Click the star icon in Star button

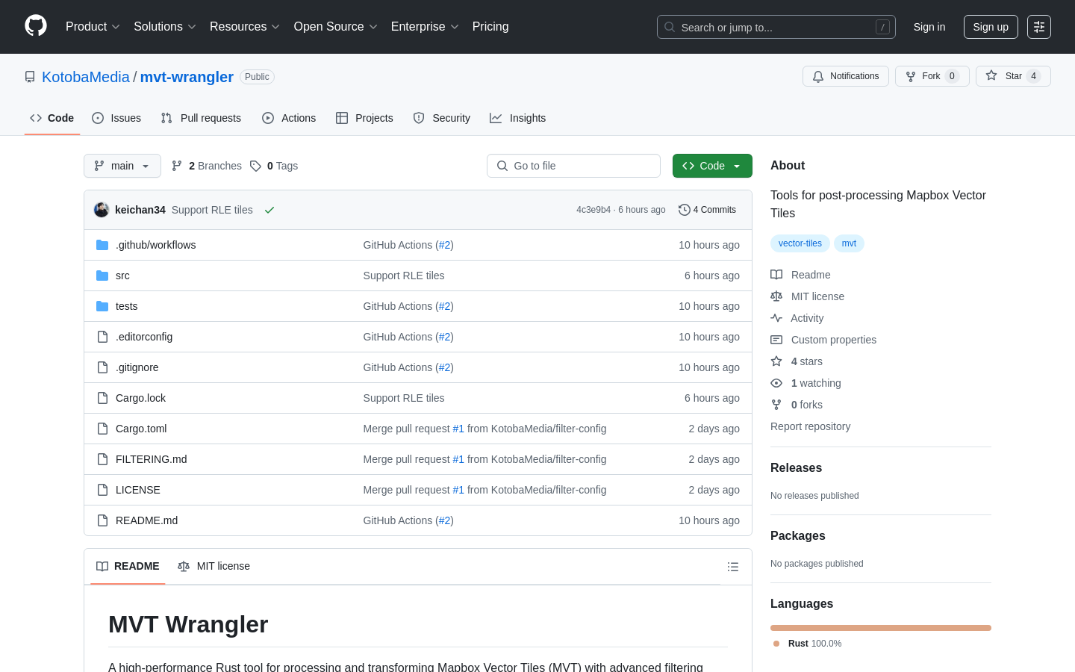click(x=991, y=75)
